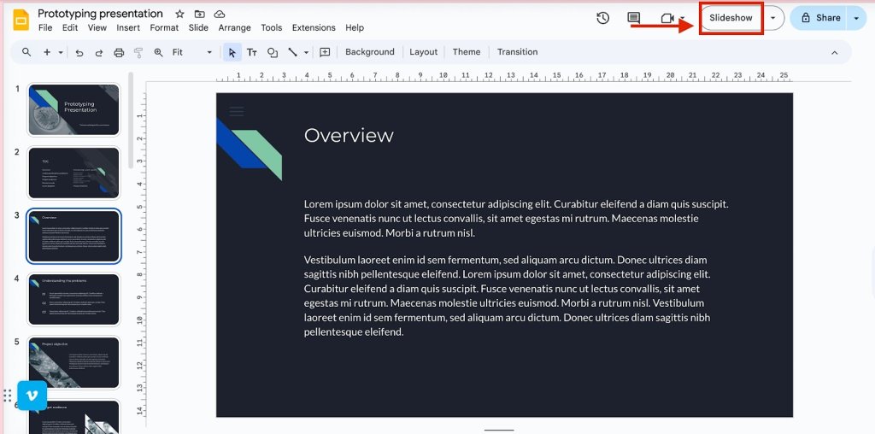The image size is (875, 434).
Task: Select the line drawing tool
Action: 292,52
